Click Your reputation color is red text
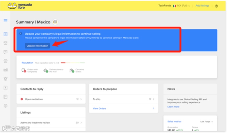227x133 pixels. (47, 63)
